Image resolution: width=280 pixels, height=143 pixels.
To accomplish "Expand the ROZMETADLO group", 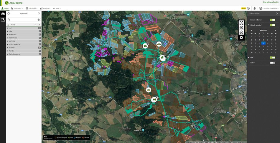I will 24,38.
